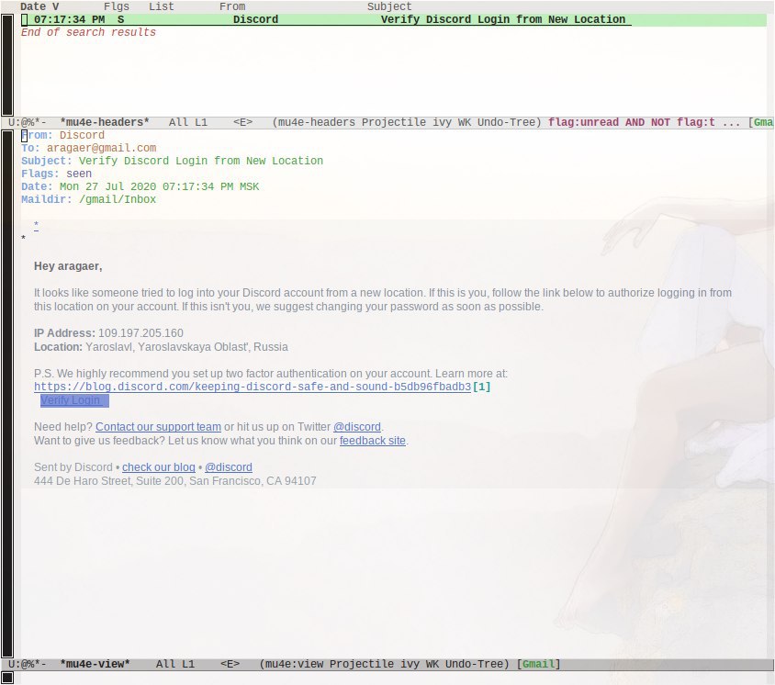Image resolution: width=775 pixels, height=685 pixels.
Task: Click the <E> indicator in mu4e-headers mode line
Action: click(242, 122)
